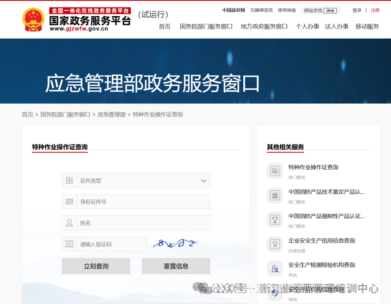Open 安全生产检测检验机构查询 service link
Screen dimensions: 391x304
pos(322,265)
